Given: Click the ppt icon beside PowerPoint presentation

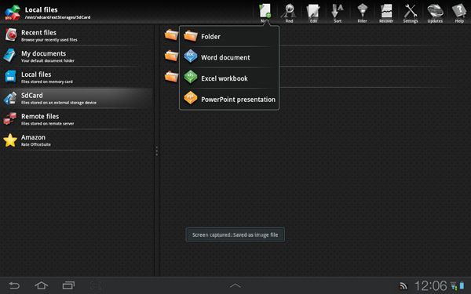Looking at the screenshot, I should tap(191, 98).
